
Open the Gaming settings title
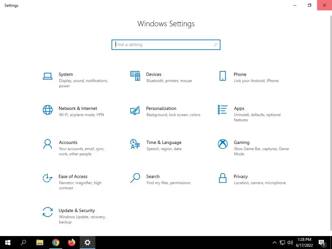point(242,143)
